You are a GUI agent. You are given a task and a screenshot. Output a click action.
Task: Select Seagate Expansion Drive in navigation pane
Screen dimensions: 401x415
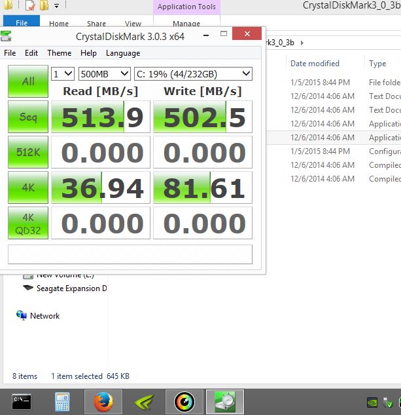(71, 288)
